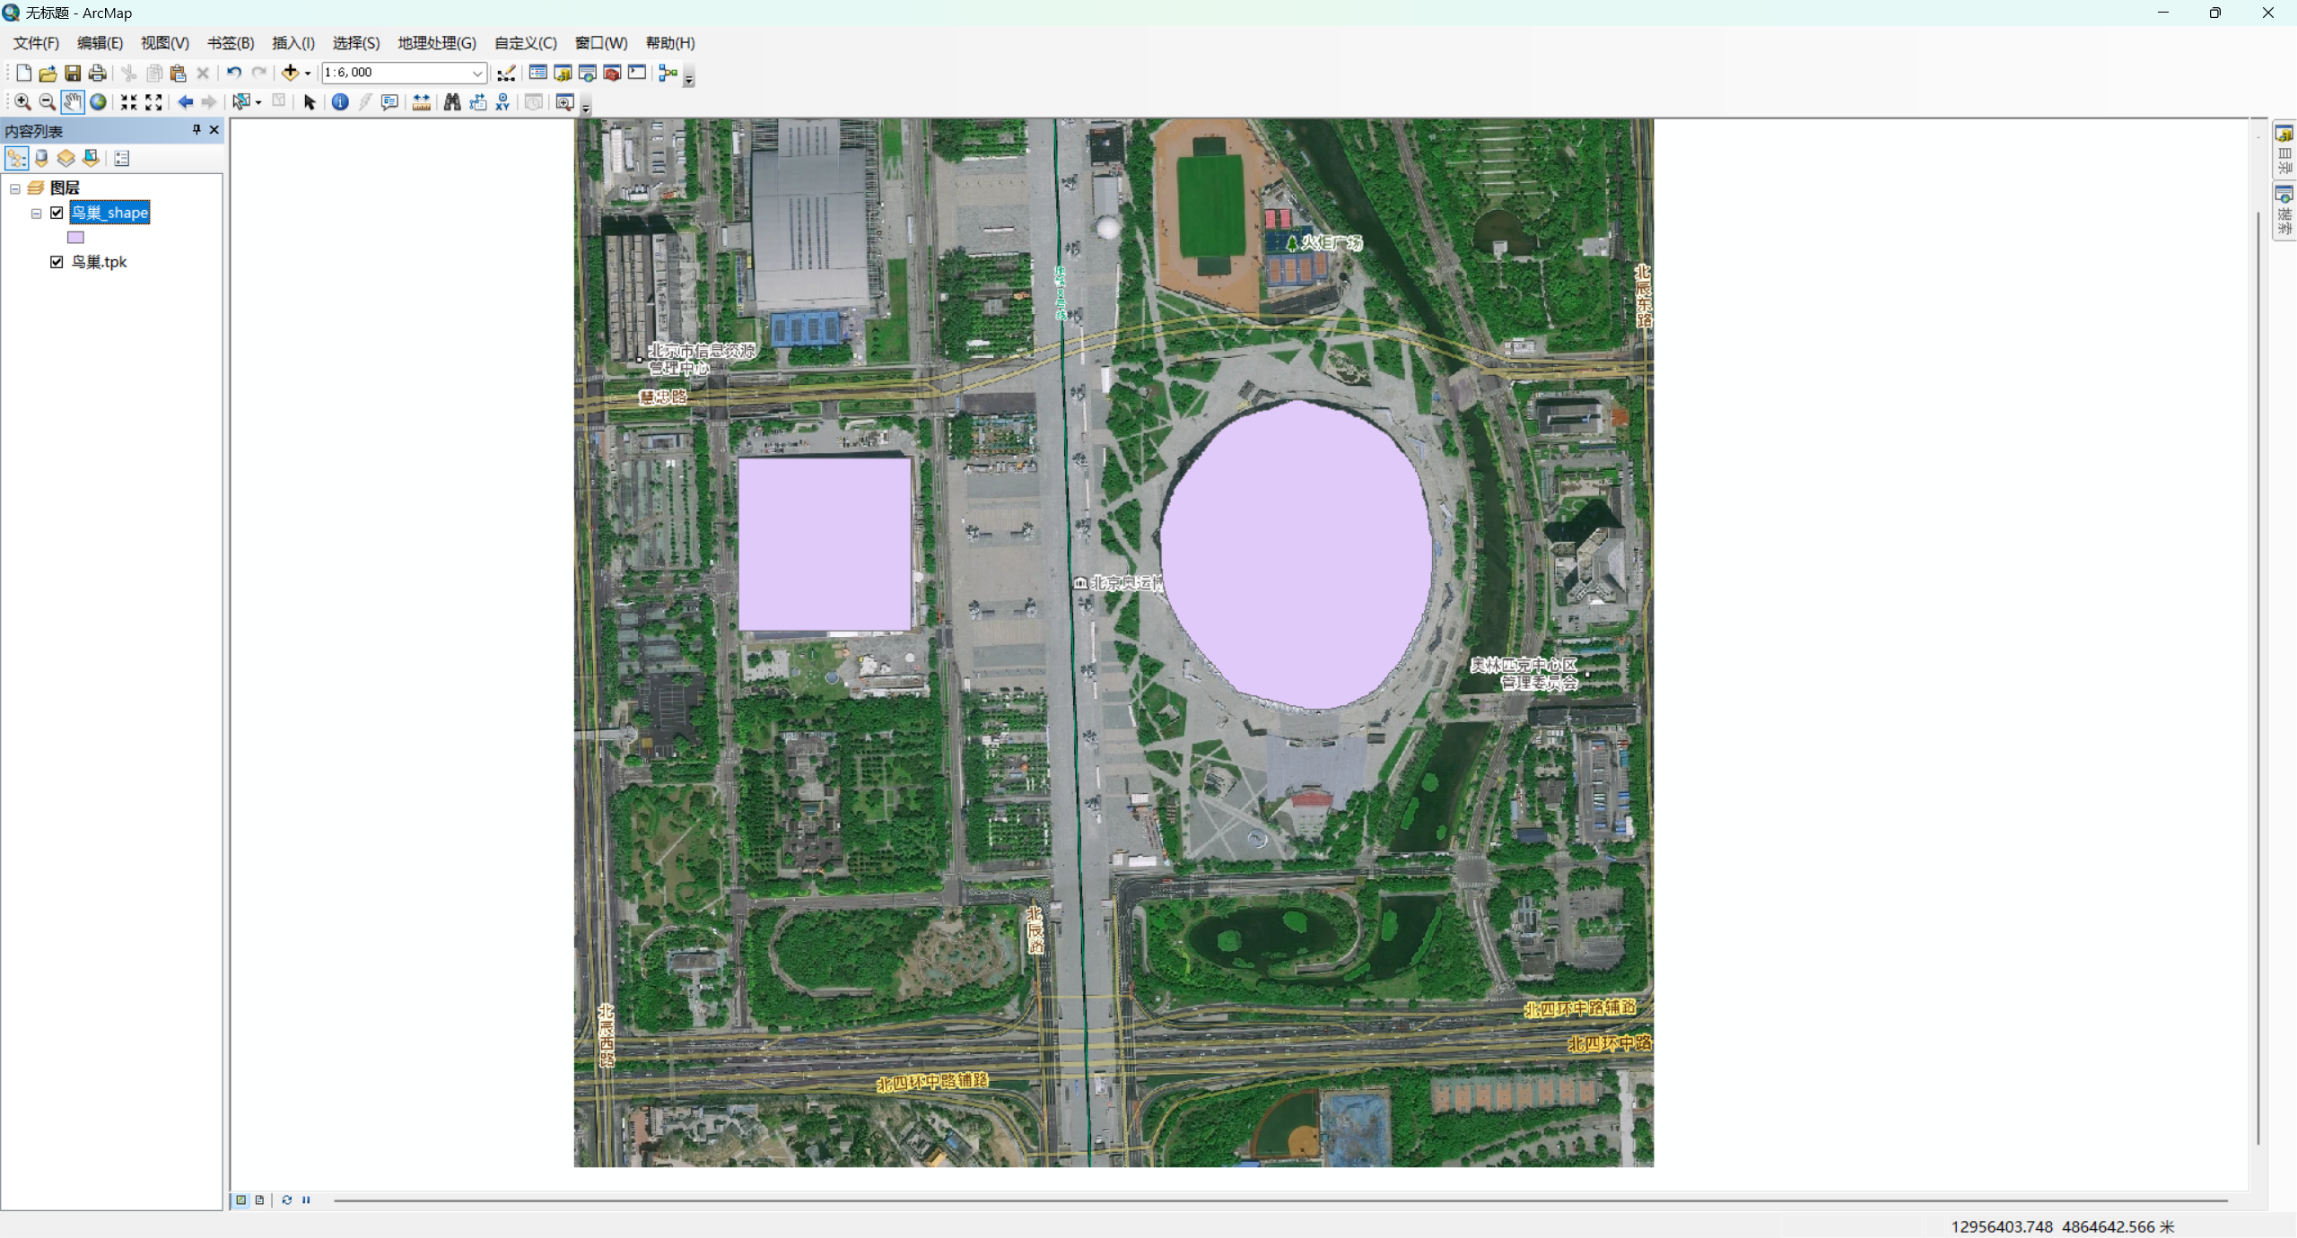Image resolution: width=2297 pixels, height=1238 pixels.
Task: Create a viewer window
Action: pyautogui.click(x=564, y=102)
